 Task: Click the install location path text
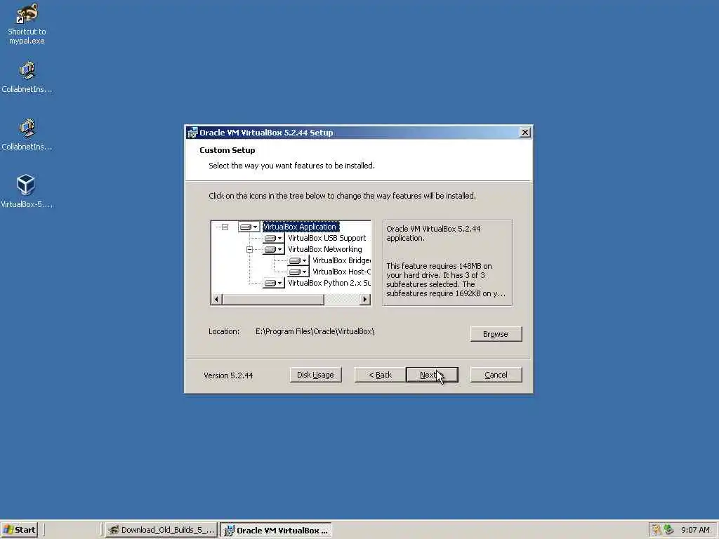tap(315, 331)
